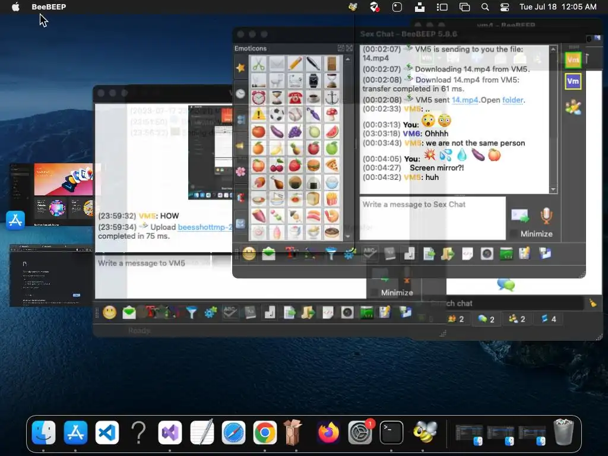Switch to users tab showing 2

tap(456, 319)
